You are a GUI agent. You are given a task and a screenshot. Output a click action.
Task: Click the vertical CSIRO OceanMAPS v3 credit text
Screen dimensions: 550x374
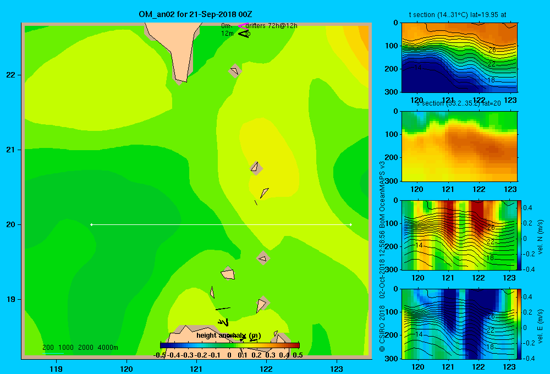coord(382,256)
